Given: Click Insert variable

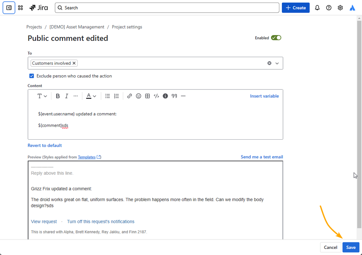Looking at the screenshot, I should point(264,96).
